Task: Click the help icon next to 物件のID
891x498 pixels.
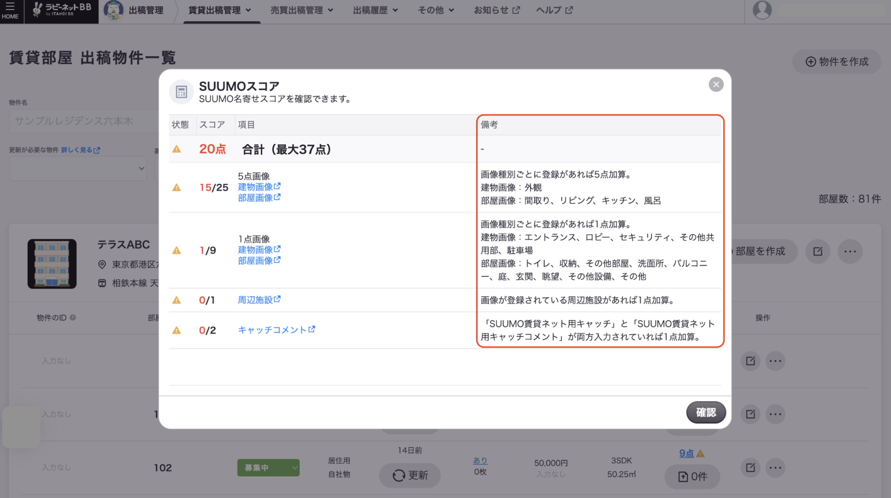Action: click(73, 317)
